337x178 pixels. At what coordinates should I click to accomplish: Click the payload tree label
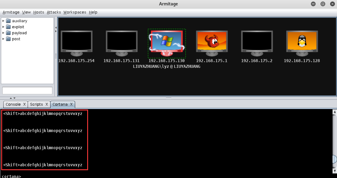pyautogui.click(x=19, y=33)
